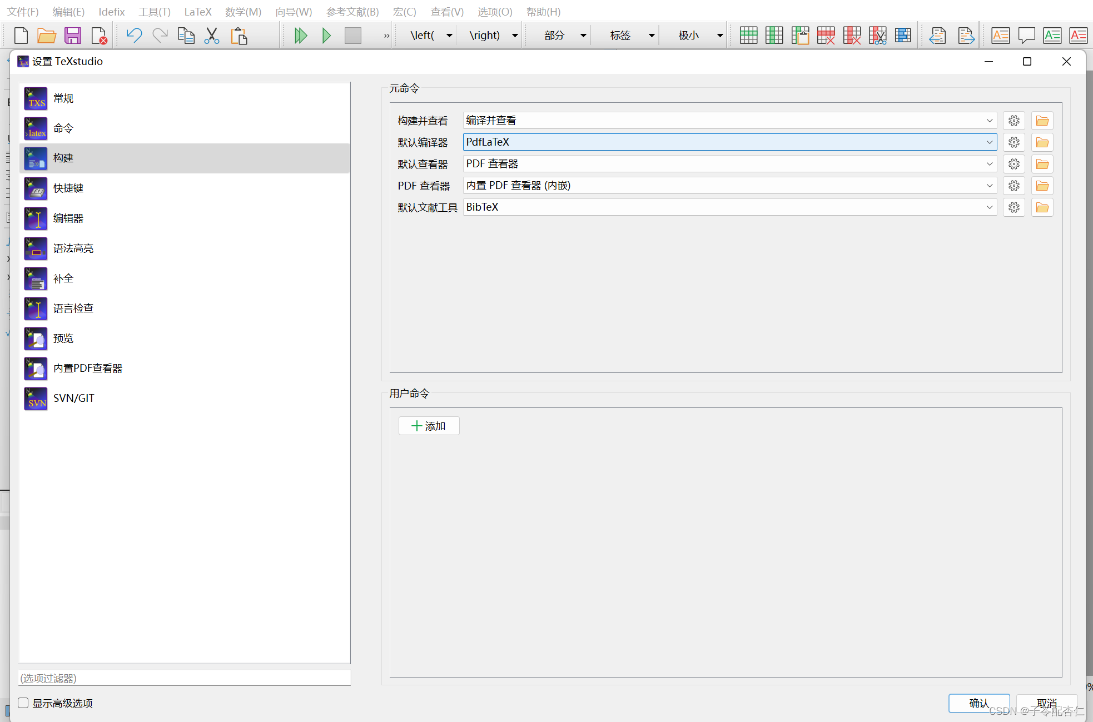Open the 构建并查看 dropdown
Viewport: 1093px width, 722px height.
point(730,121)
